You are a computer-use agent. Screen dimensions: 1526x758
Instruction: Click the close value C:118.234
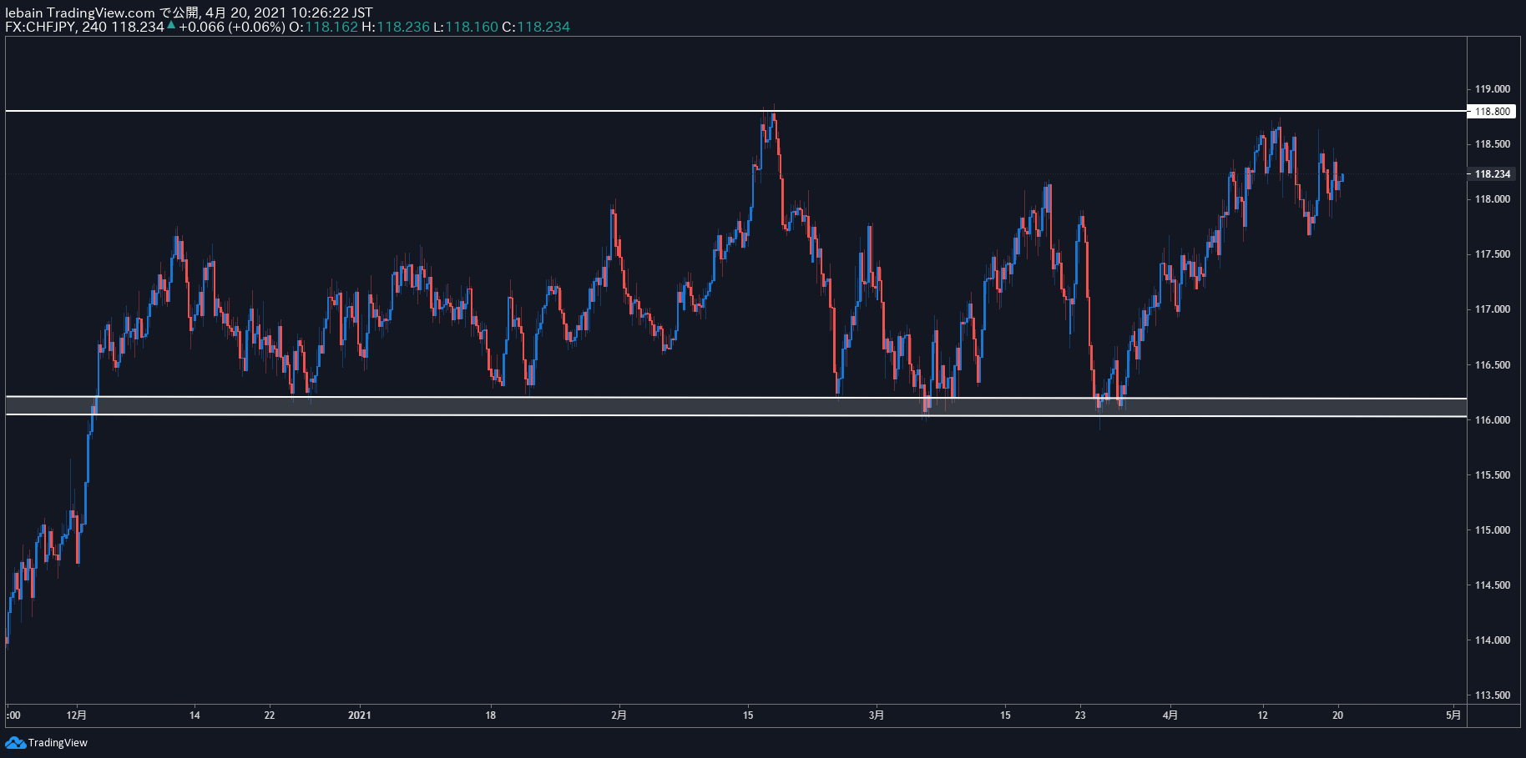point(536,27)
